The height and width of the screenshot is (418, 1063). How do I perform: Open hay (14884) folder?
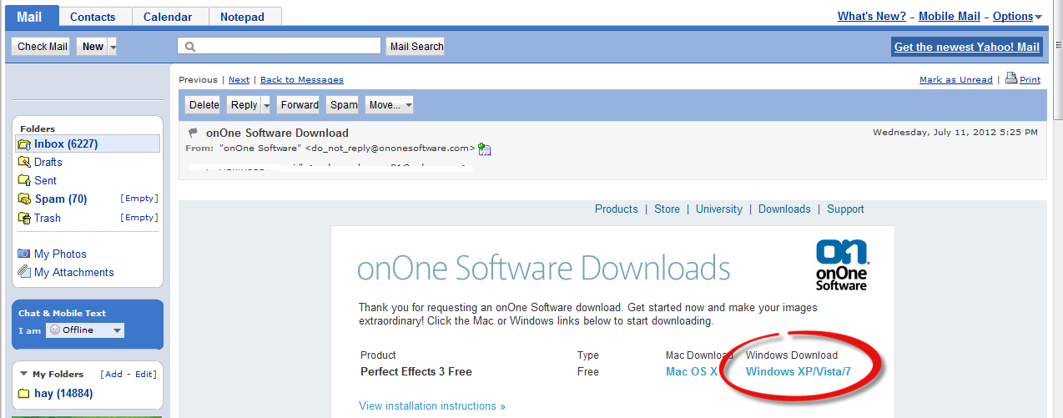(63, 394)
